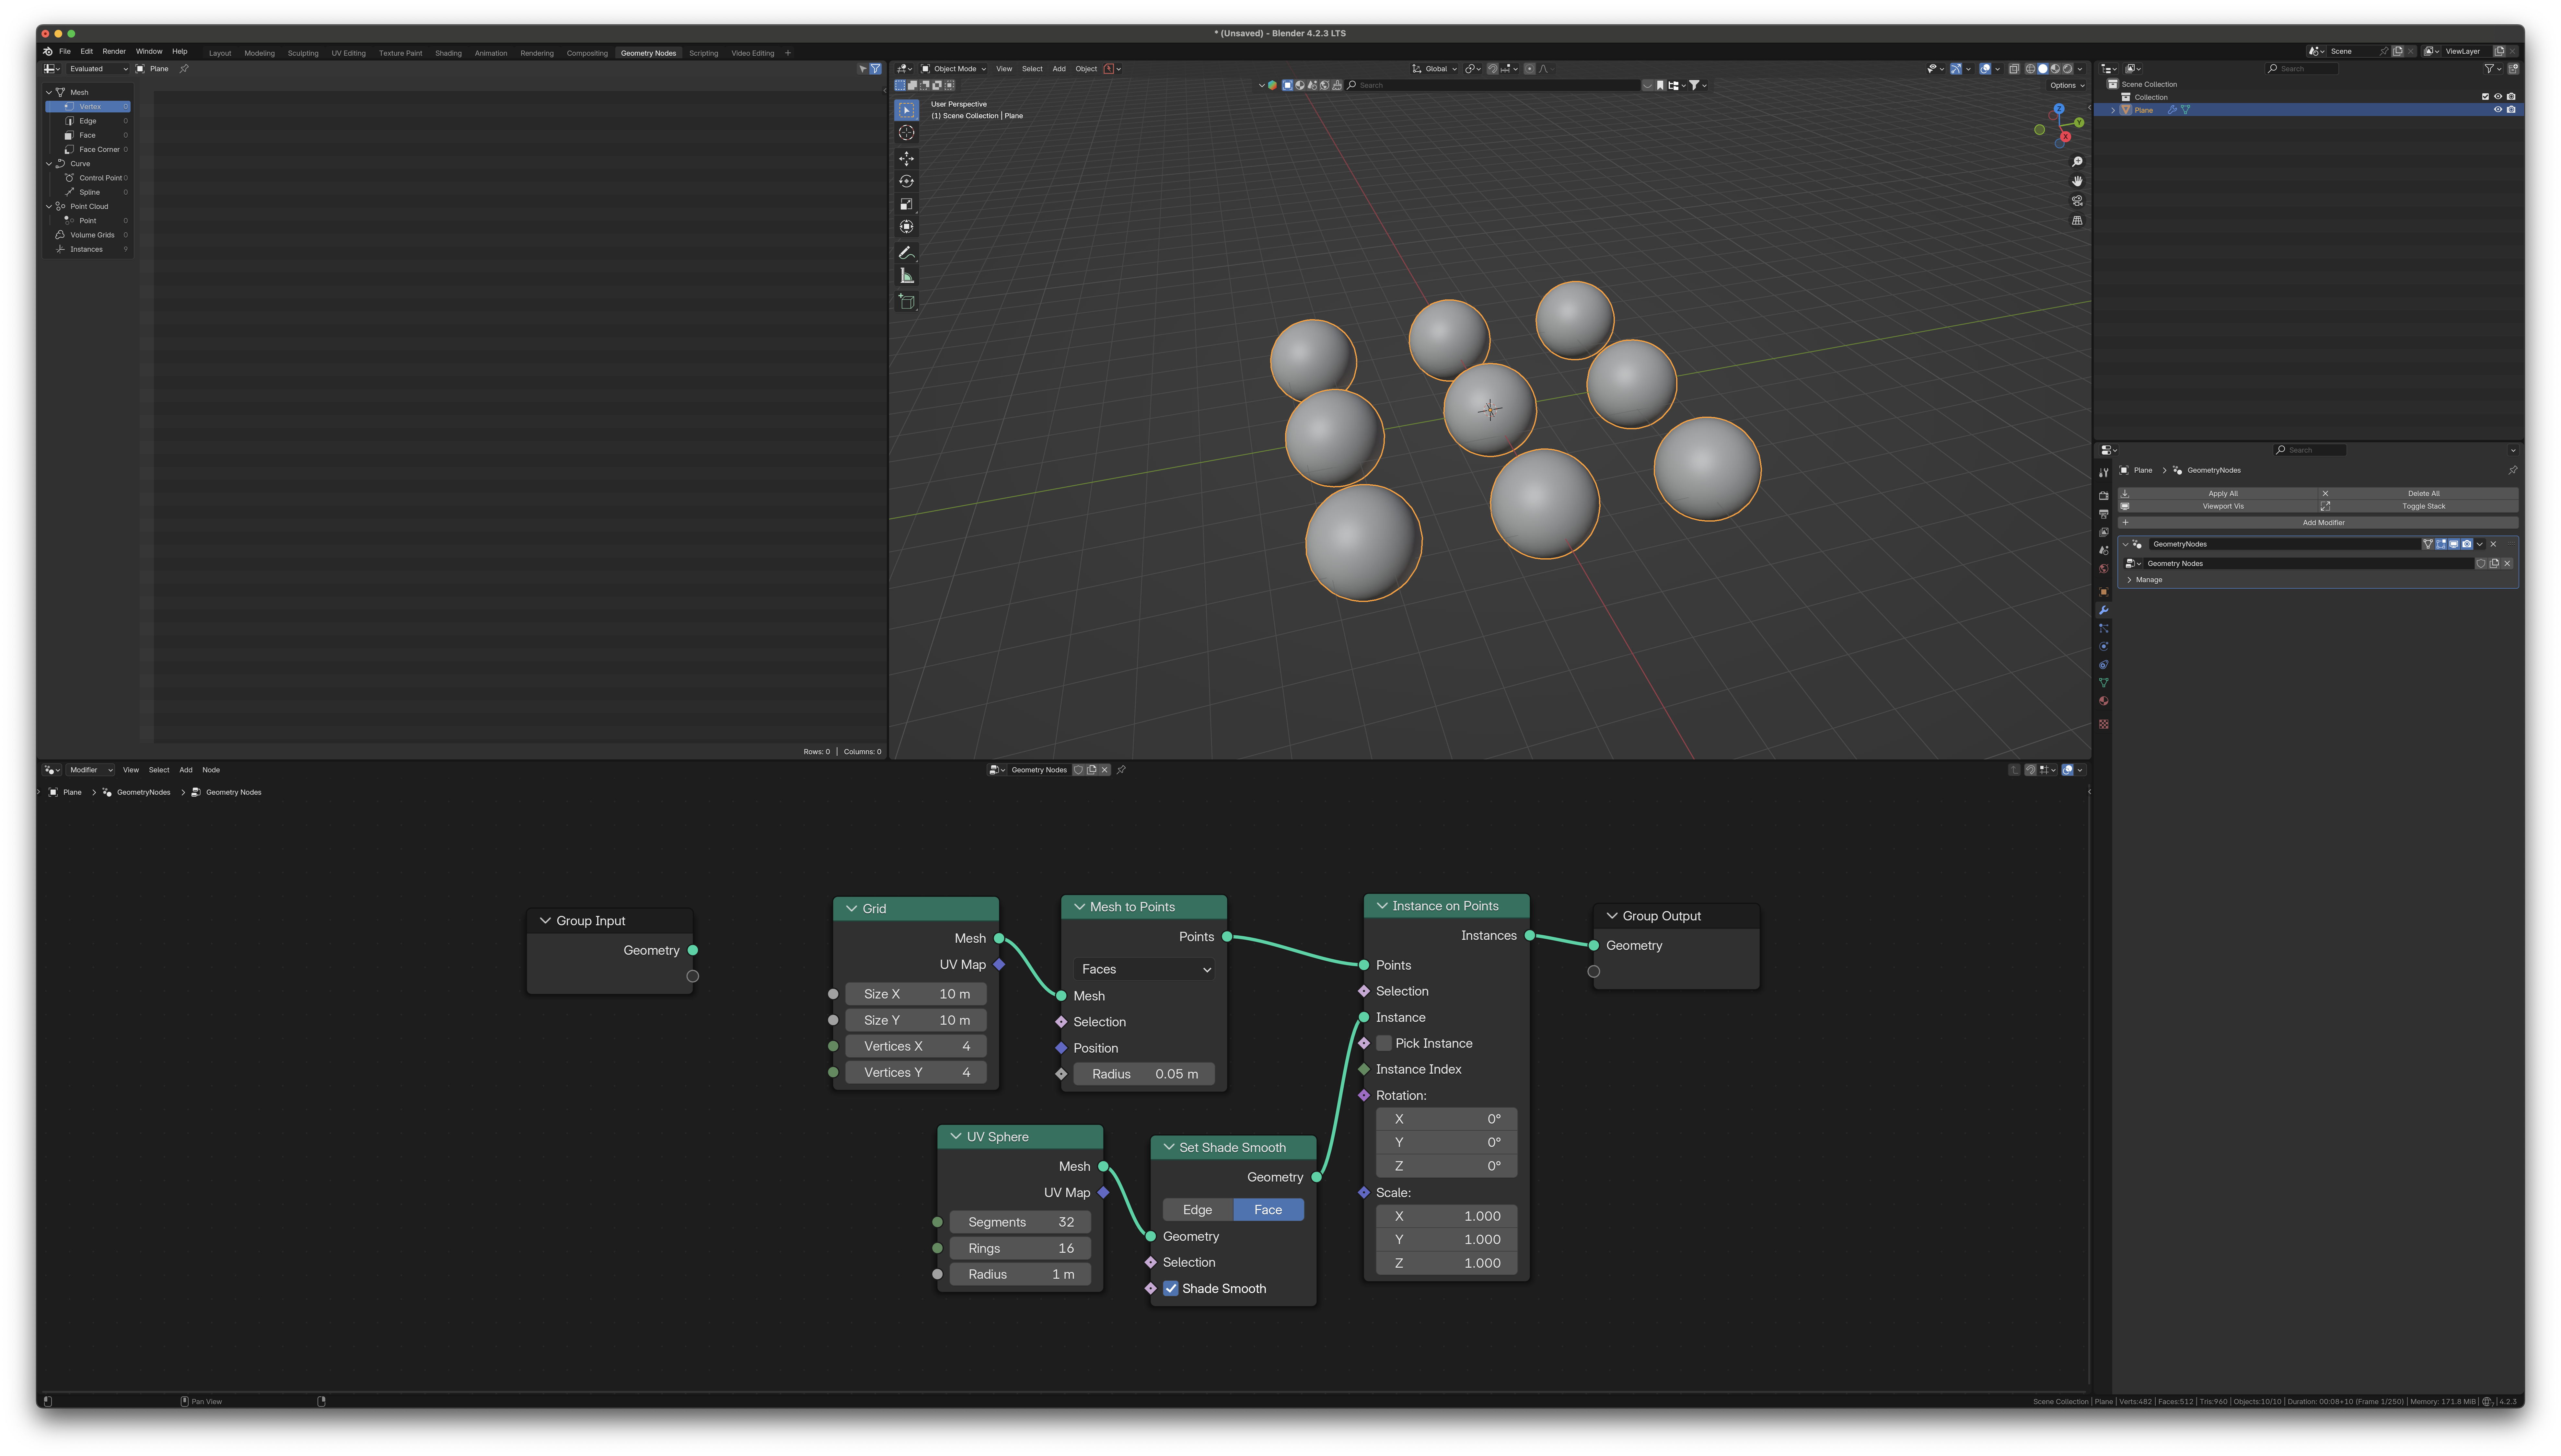This screenshot has width=2561, height=1456.
Task: Toggle camera view in the viewport
Action: tap(2077, 201)
